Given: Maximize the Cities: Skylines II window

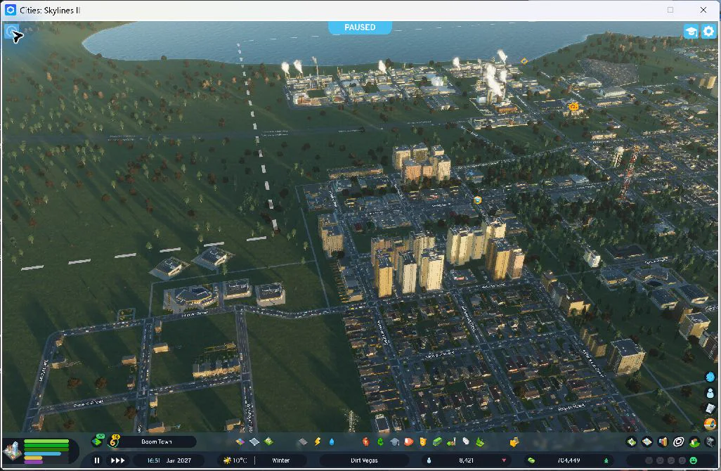Looking at the screenshot, I should point(670,10).
